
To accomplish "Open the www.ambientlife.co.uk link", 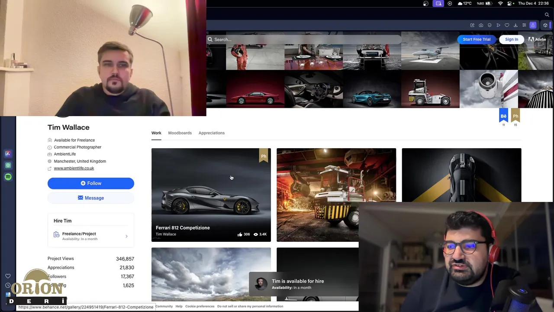I will point(74,168).
